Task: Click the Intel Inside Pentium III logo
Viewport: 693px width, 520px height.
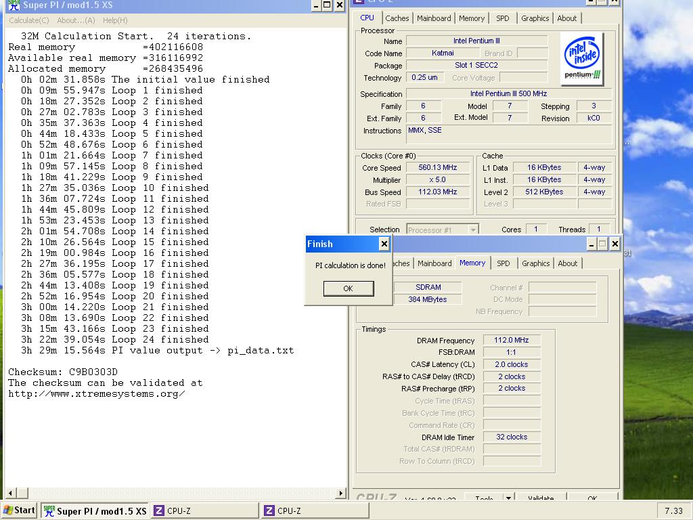Action: tap(582, 59)
